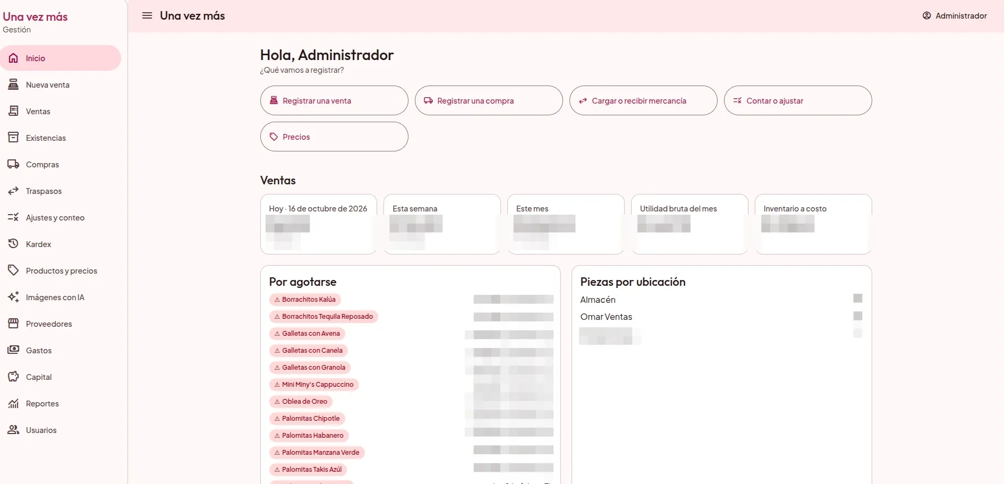
Task: Open the Kardex section
Action: [x=61, y=244]
